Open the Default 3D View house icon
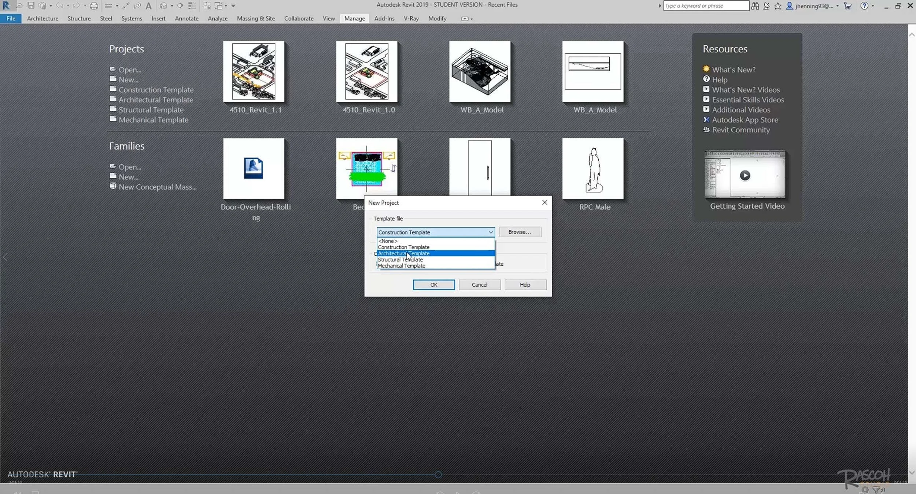Image resolution: width=916 pixels, height=494 pixels. [x=163, y=5]
